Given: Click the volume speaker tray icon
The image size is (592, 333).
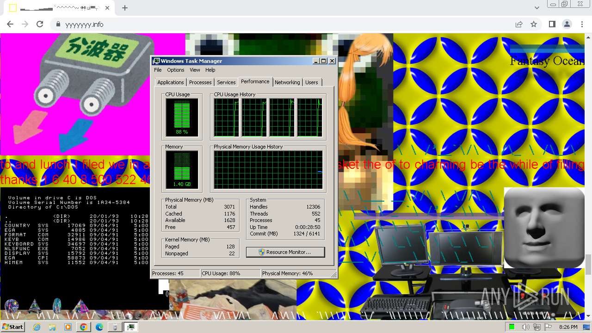Looking at the screenshot, I should [526, 327].
